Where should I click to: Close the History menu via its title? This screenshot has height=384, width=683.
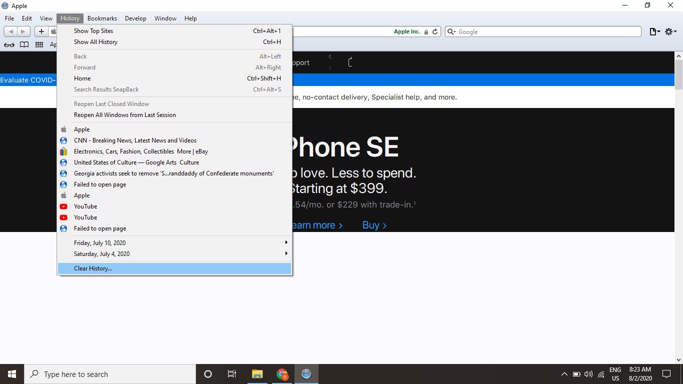pos(70,18)
